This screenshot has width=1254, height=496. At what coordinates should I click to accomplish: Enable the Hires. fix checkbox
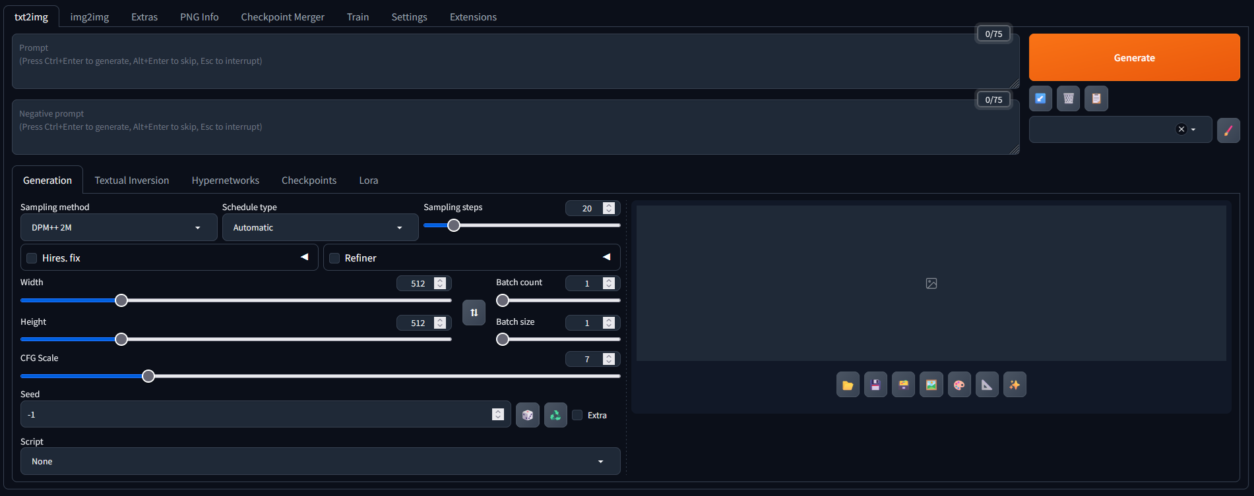32,258
